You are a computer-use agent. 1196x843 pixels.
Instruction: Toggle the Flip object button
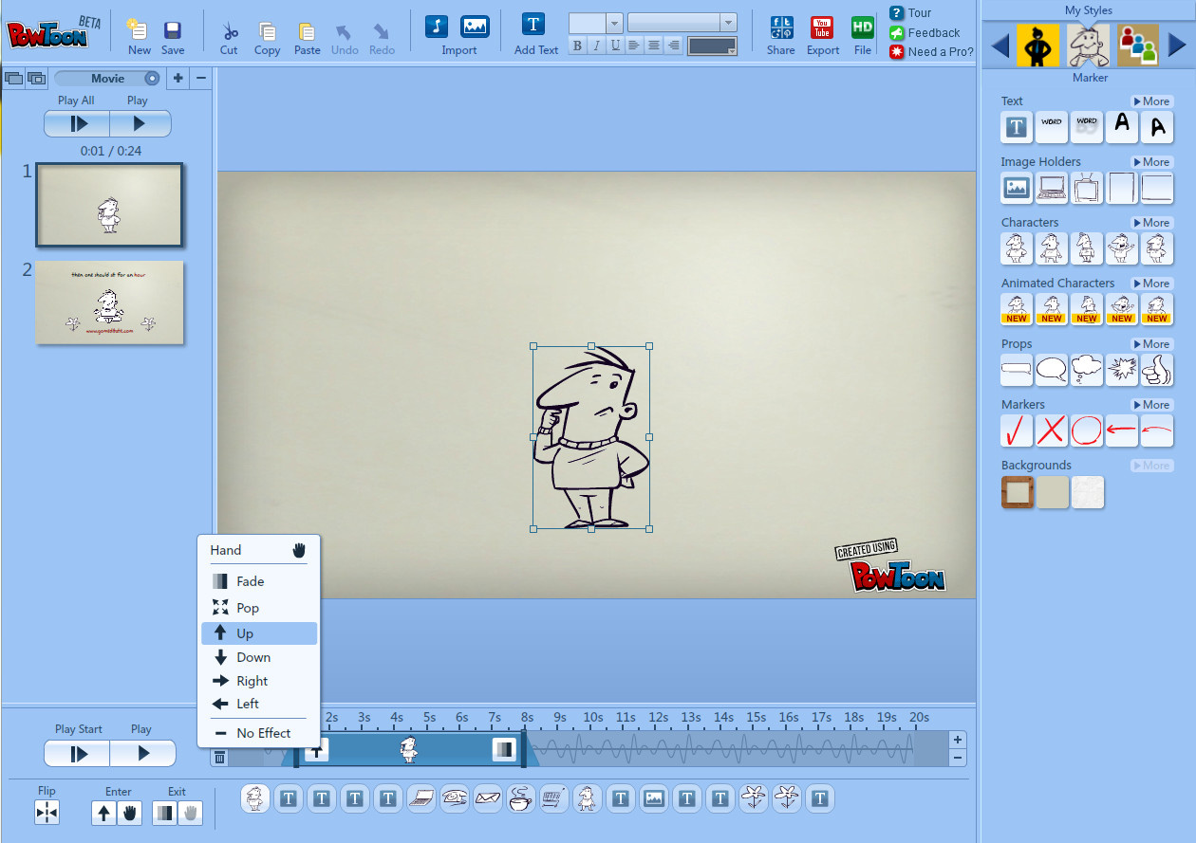[47, 813]
